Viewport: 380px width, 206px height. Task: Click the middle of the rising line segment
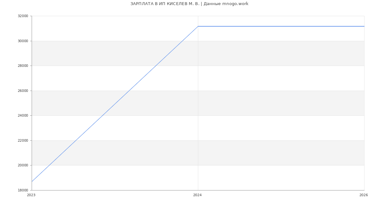[x=115, y=104]
